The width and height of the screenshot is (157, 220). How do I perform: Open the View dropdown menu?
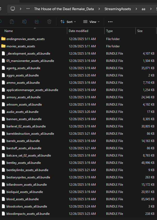click(x=91, y=22)
